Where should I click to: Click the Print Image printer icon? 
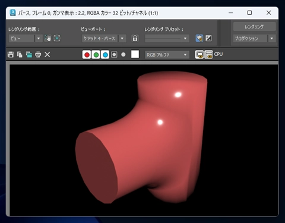pos(38,54)
